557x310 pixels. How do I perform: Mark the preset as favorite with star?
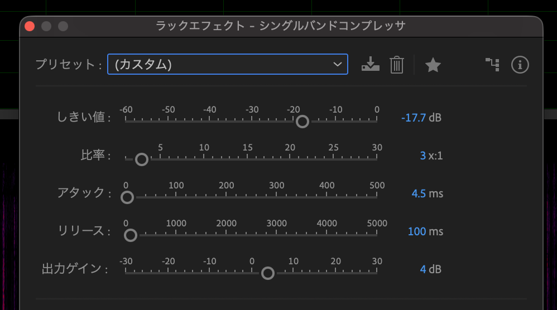pyautogui.click(x=433, y=65)
